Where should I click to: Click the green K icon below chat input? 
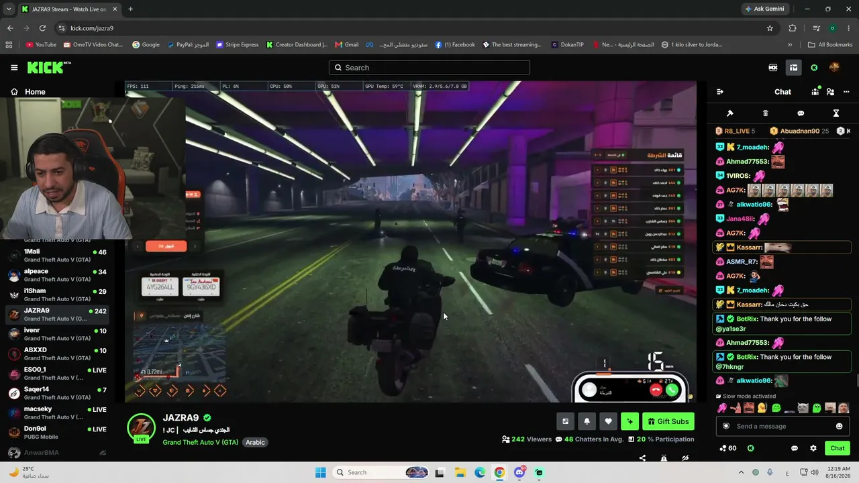coord(751,448)
